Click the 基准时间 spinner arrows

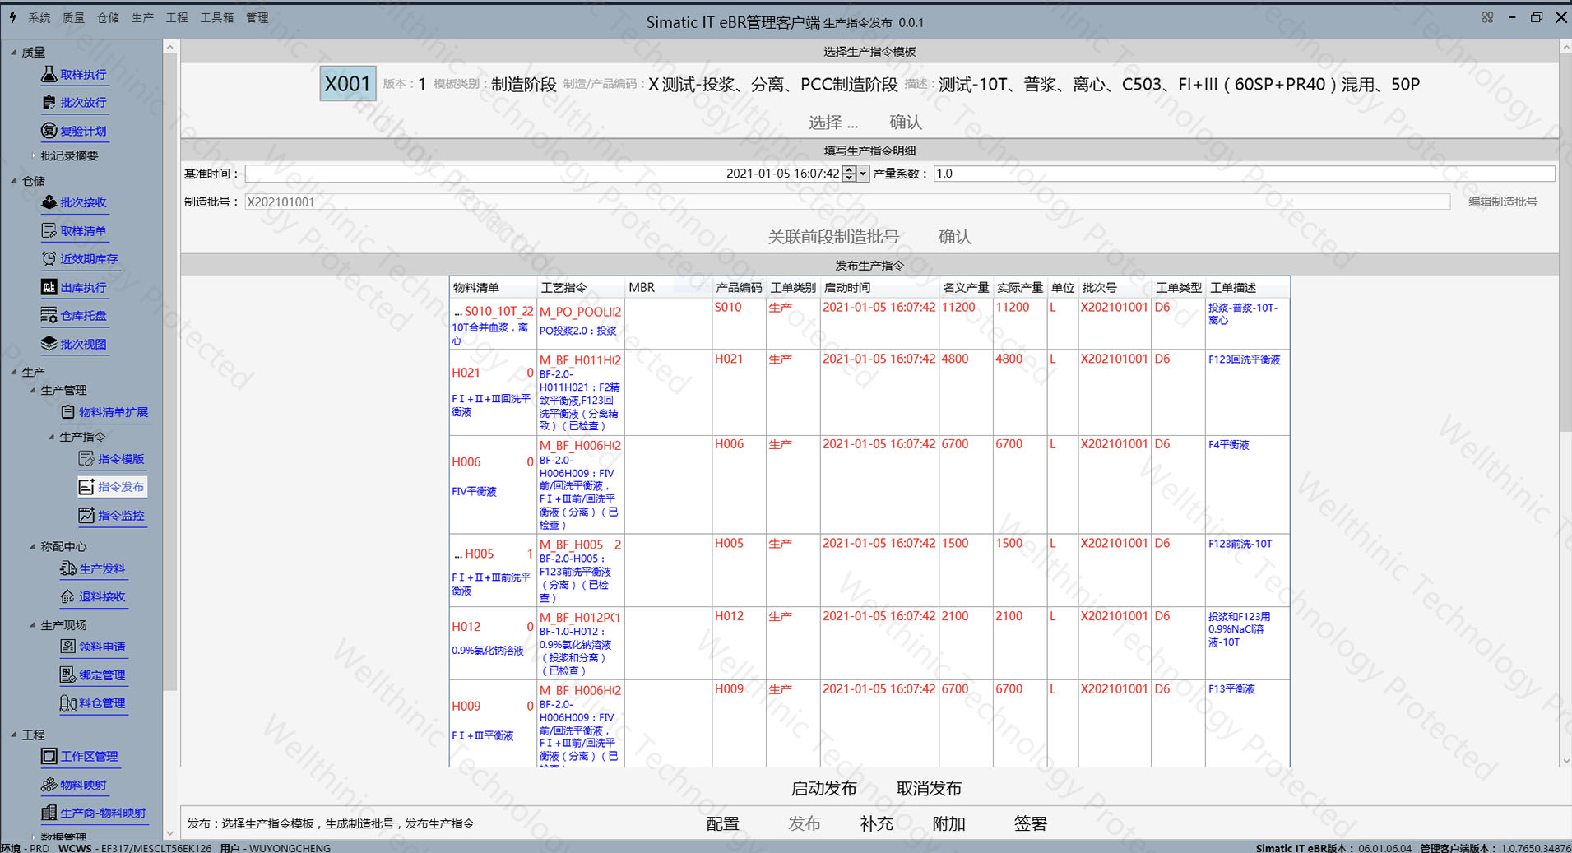click(x=850, y=174)
